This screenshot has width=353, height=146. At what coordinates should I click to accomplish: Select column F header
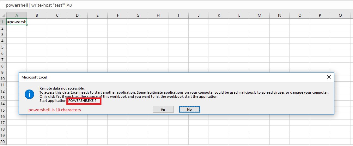pyautogui.click(x=118, y=15)
